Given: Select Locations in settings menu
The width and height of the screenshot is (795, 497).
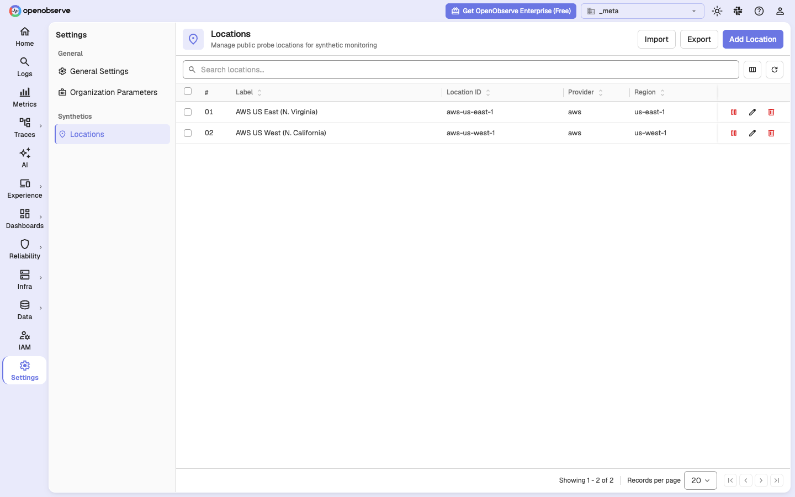Looking at the screenshot, I should tap(112, 134).
